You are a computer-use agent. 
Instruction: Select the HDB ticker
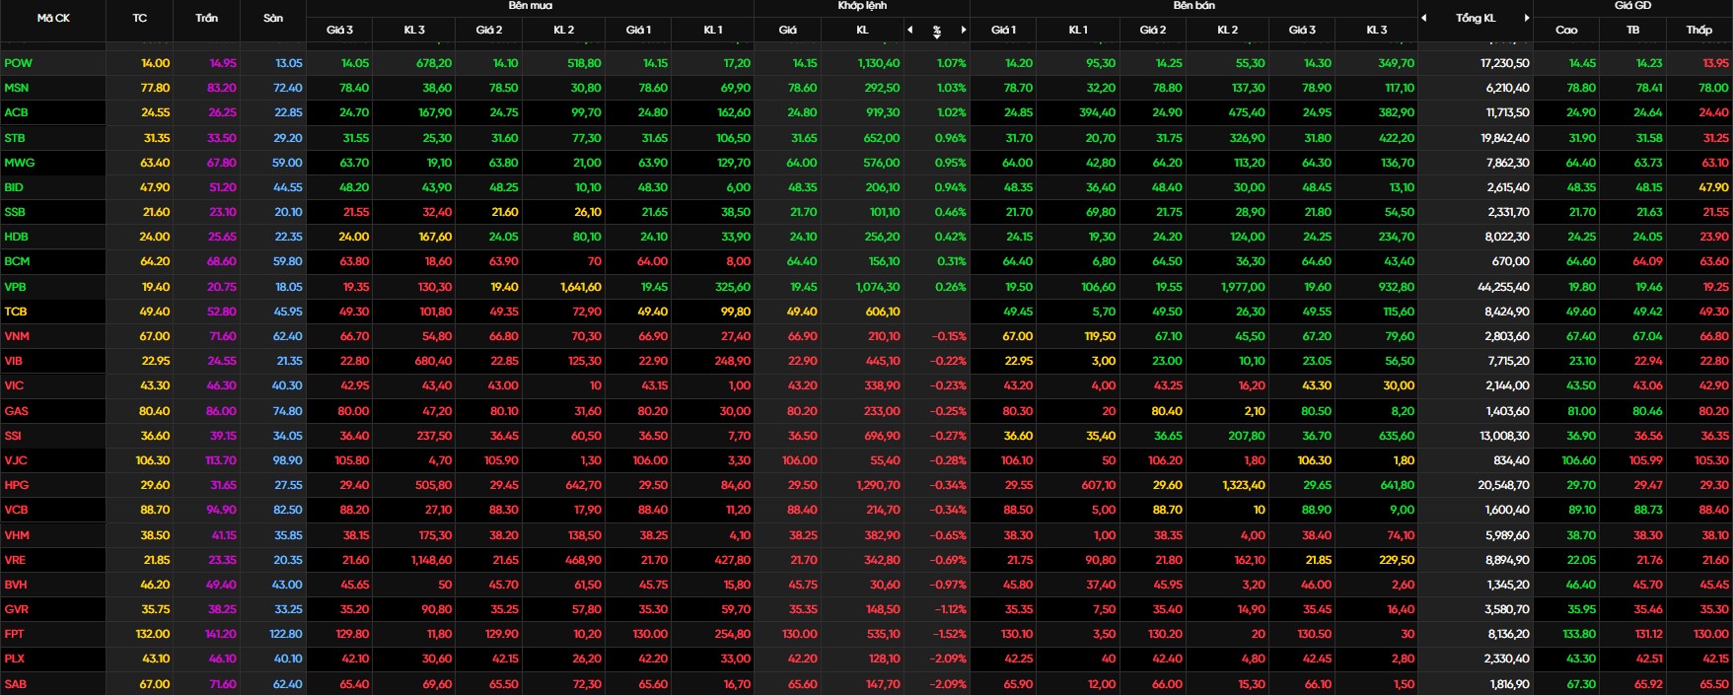[16, 237]
